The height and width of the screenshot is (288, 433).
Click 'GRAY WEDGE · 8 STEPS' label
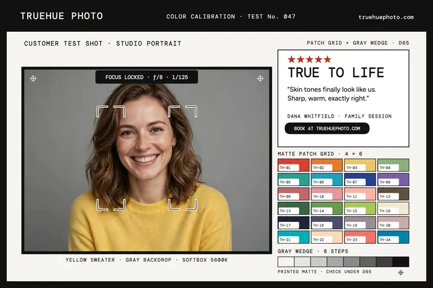(x=313, y=251)
